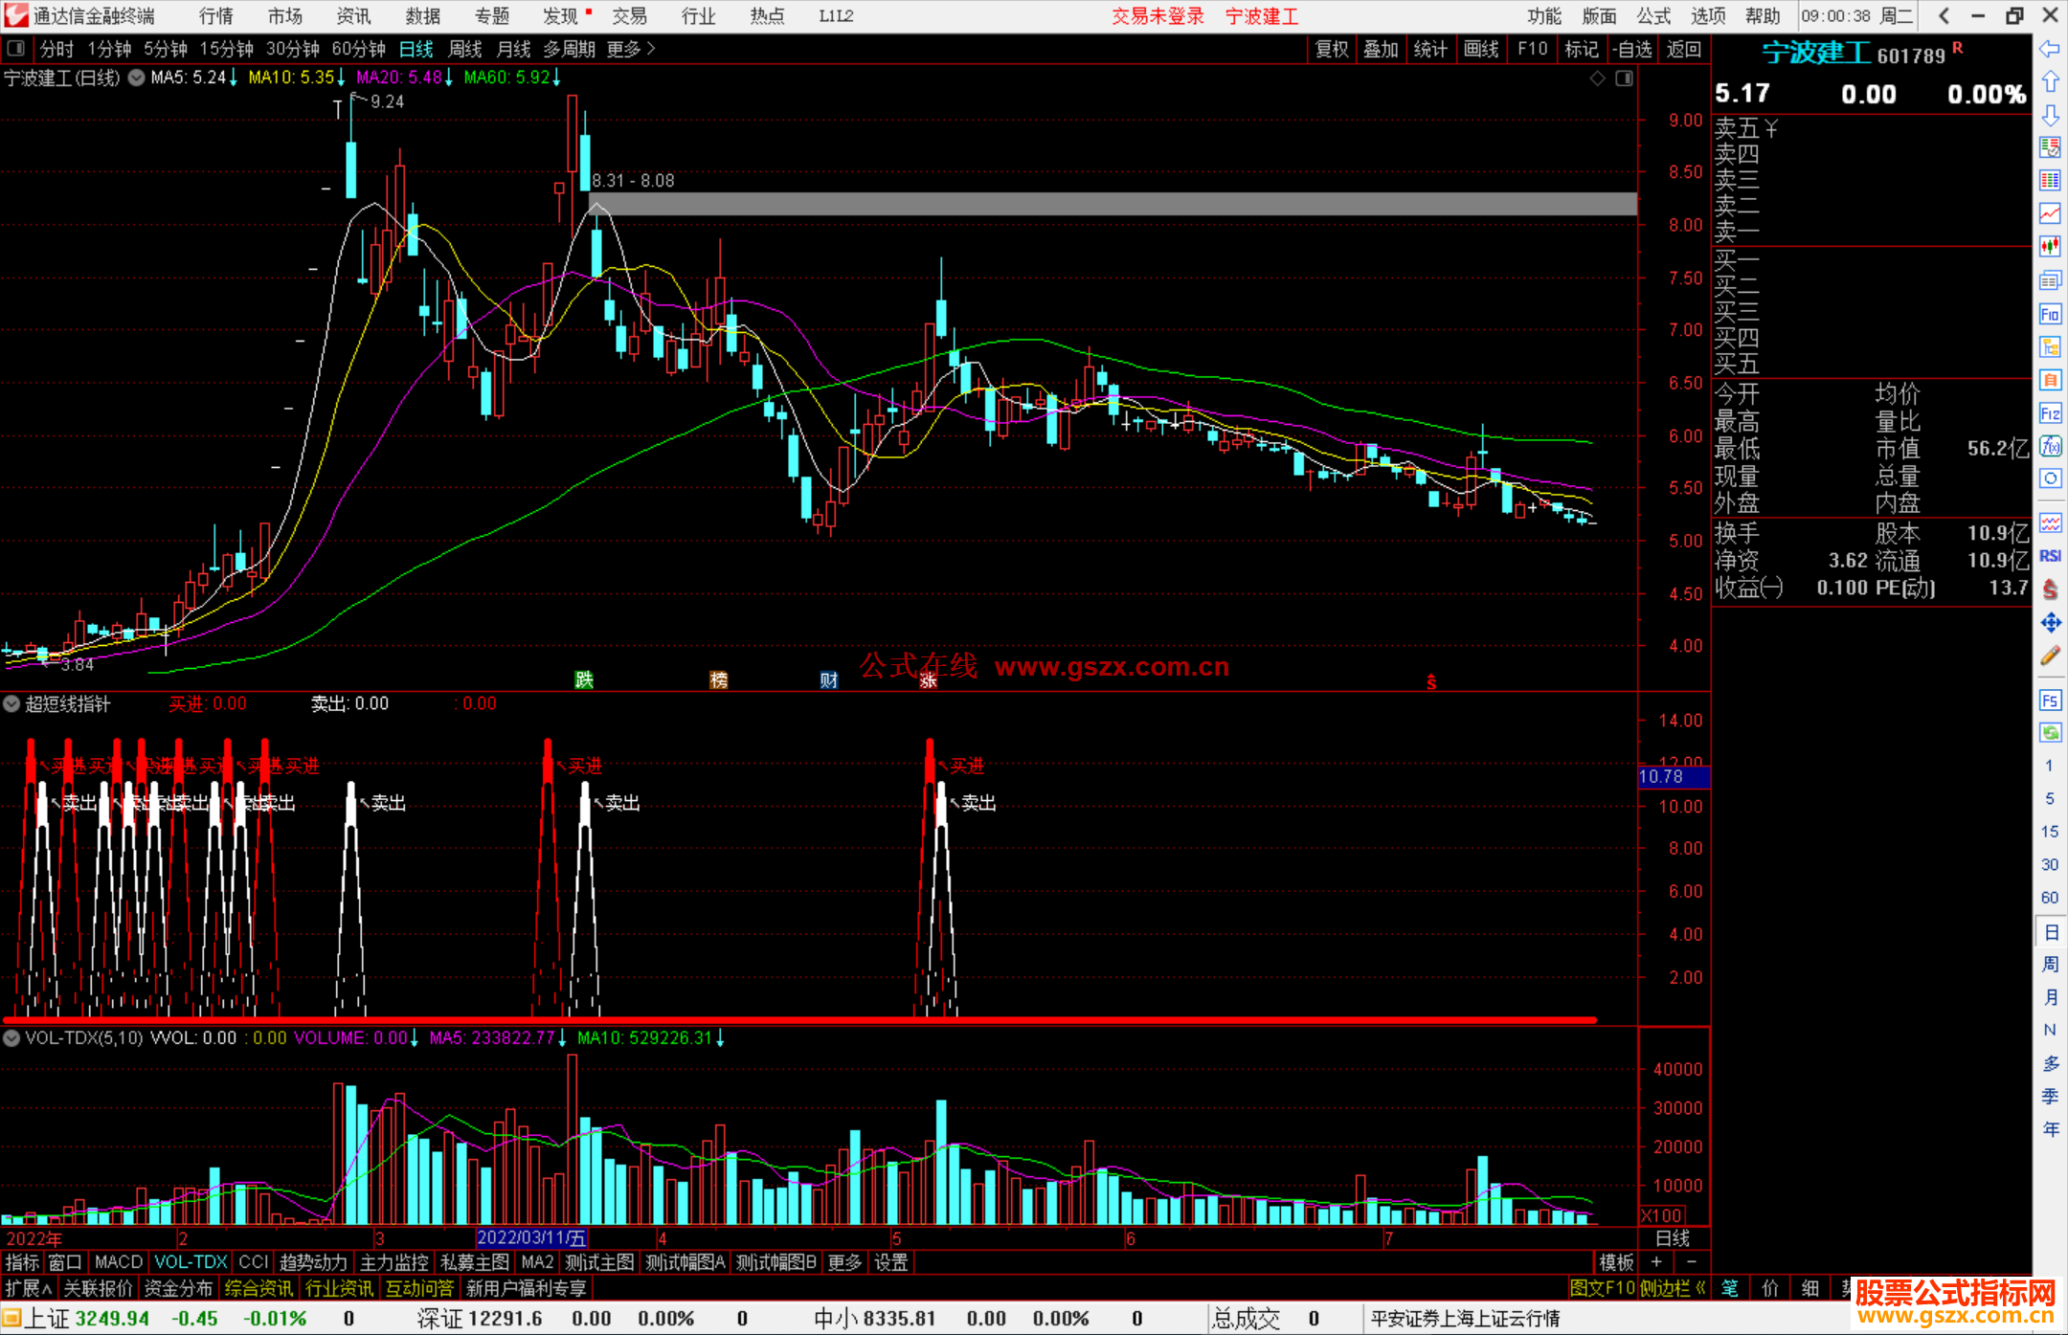Open the red line trend chart icon
This screenshot has height=1335, width=2068.
point(2050,213)
